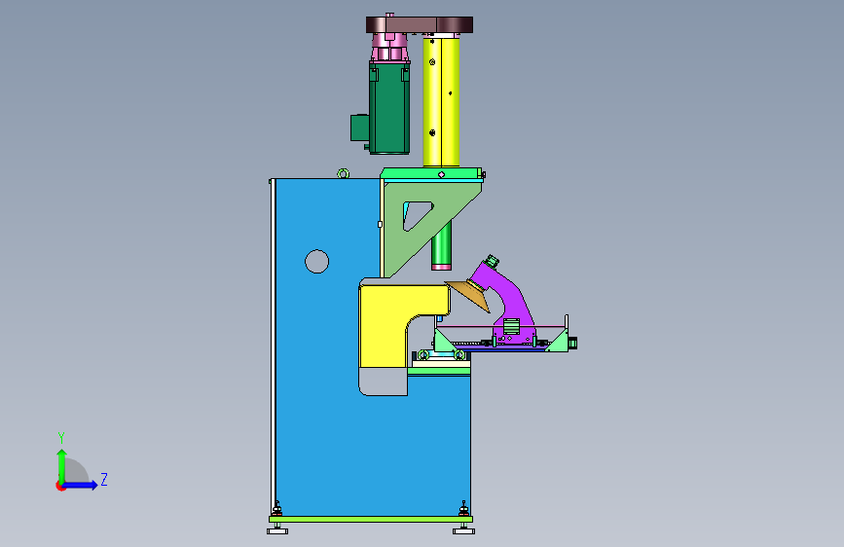844x547 pixels.
Task: Click the 'Y' axis label
Action: pyautogui.click(x=61, y=437)
